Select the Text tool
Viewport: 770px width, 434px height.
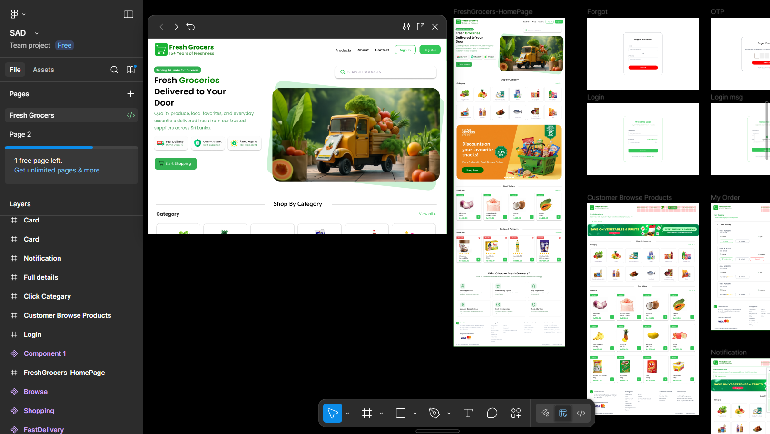click(x=468, y=413)
